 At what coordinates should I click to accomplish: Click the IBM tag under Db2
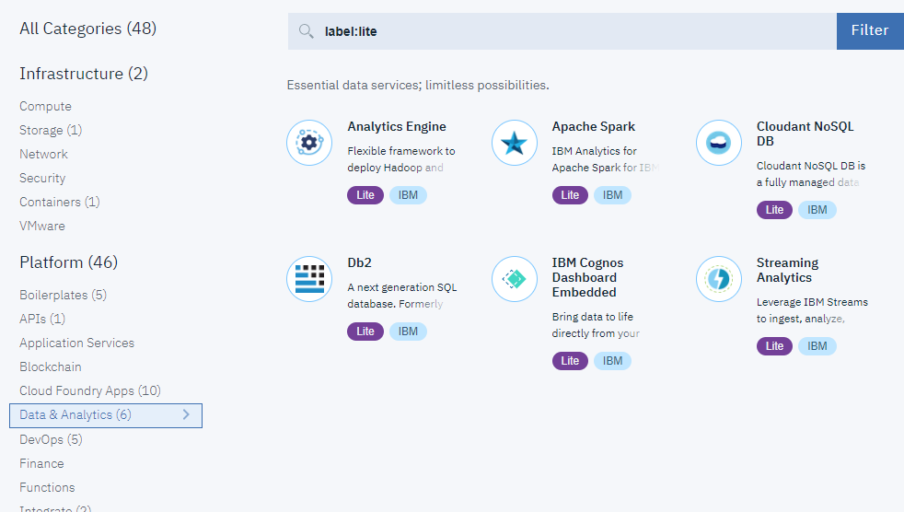[408, 332]
